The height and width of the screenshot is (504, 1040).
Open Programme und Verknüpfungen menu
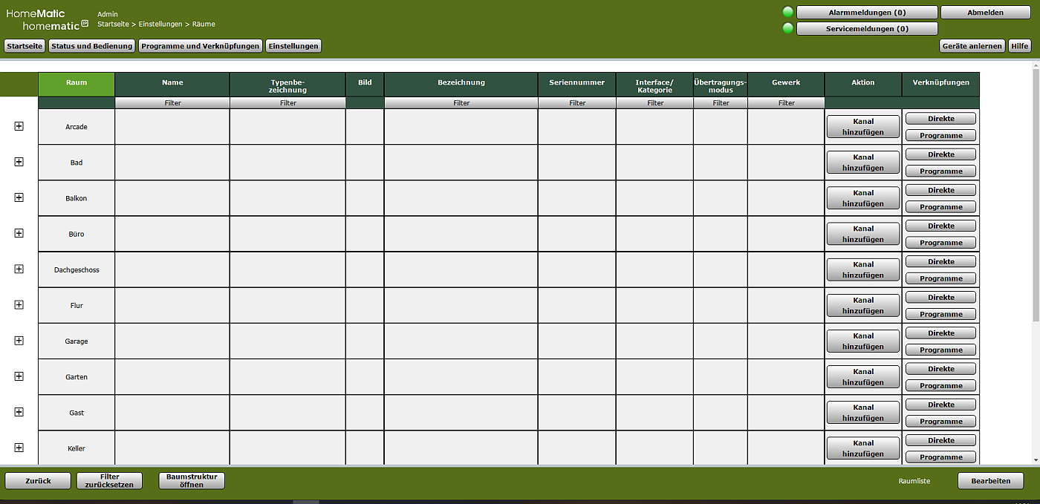click(201, 46)
